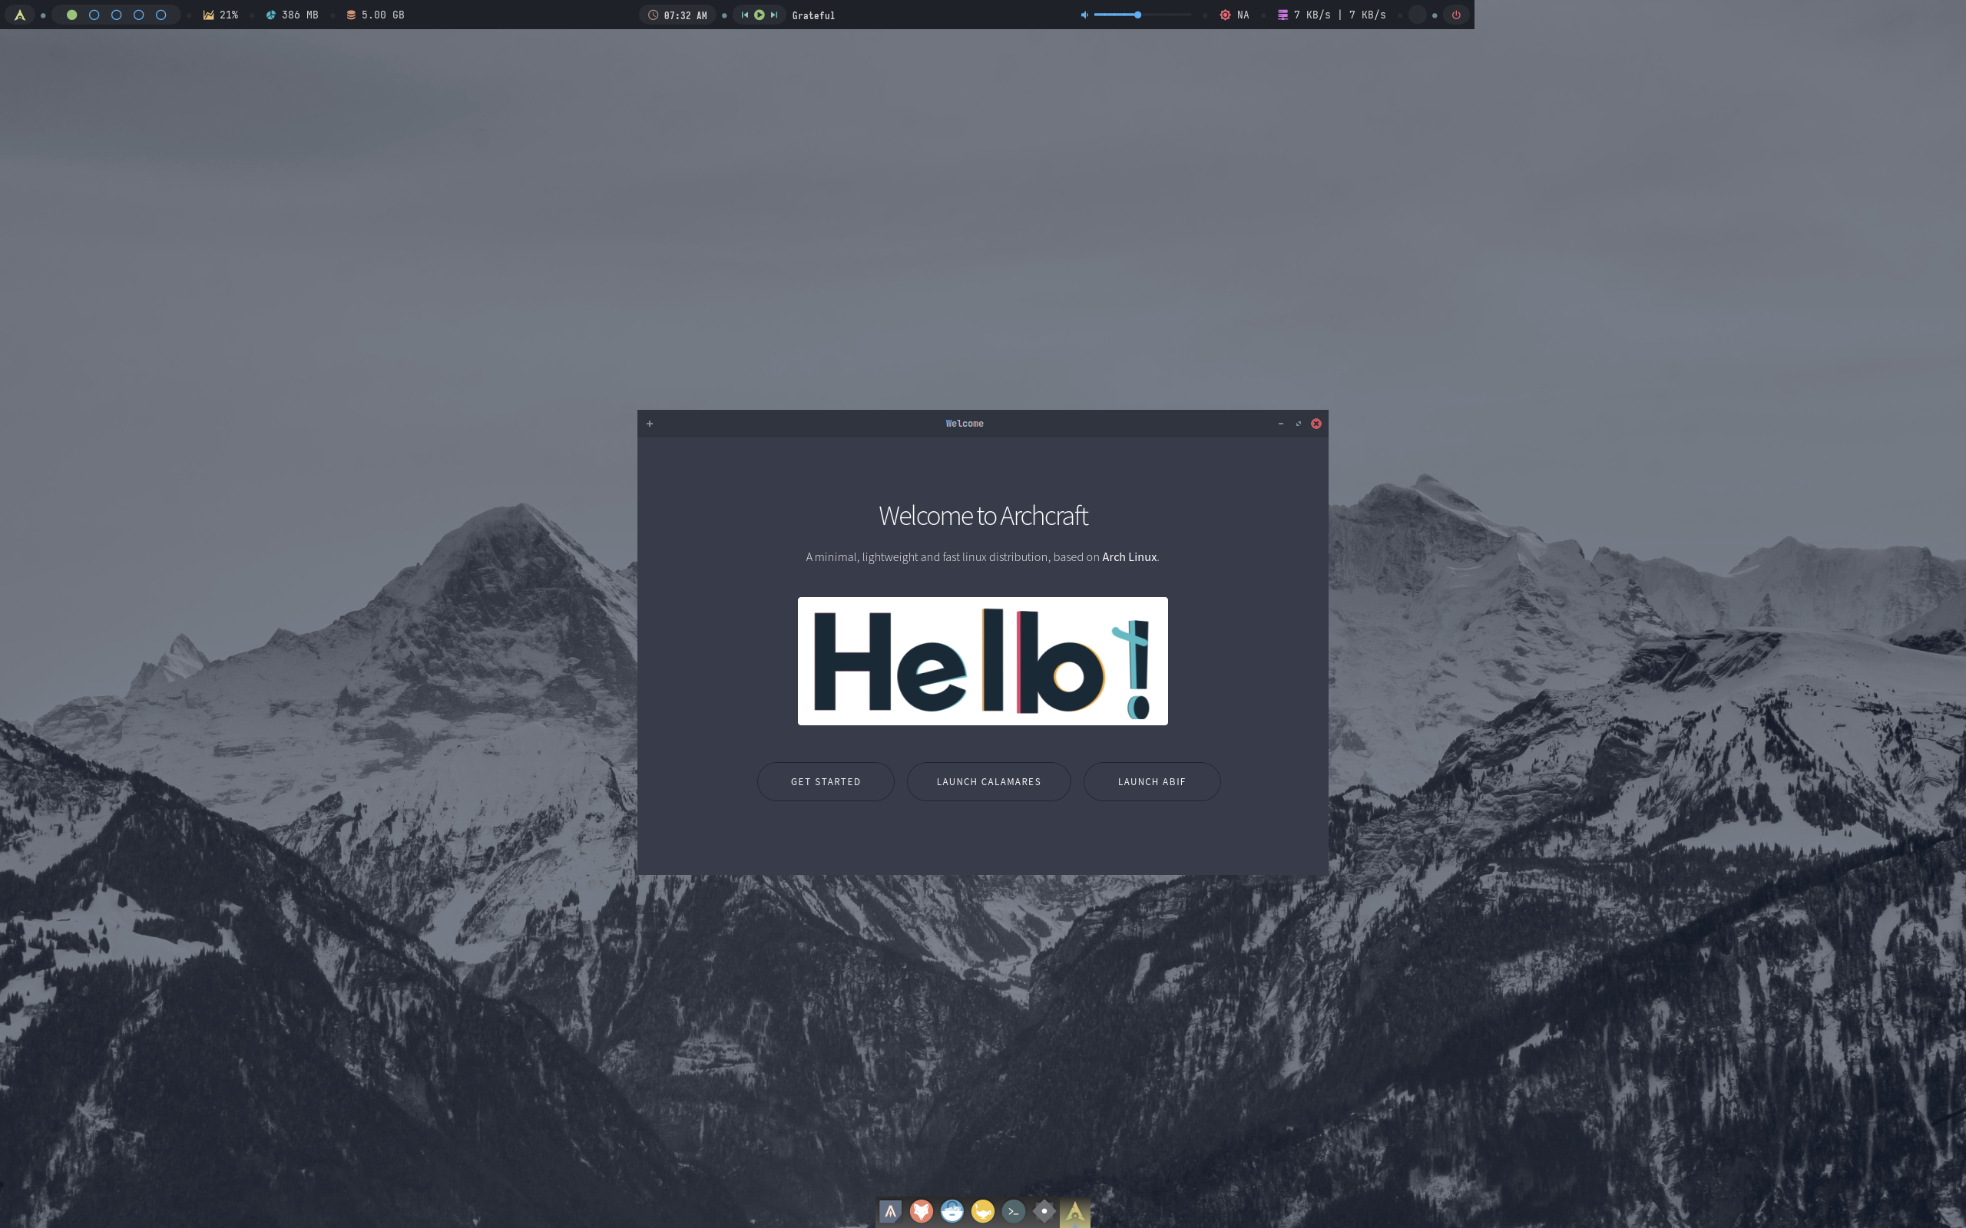Click the song title Grateful
This screenshot has width=1966, height=1228.
pyautogui.click(x=813, y=15)
